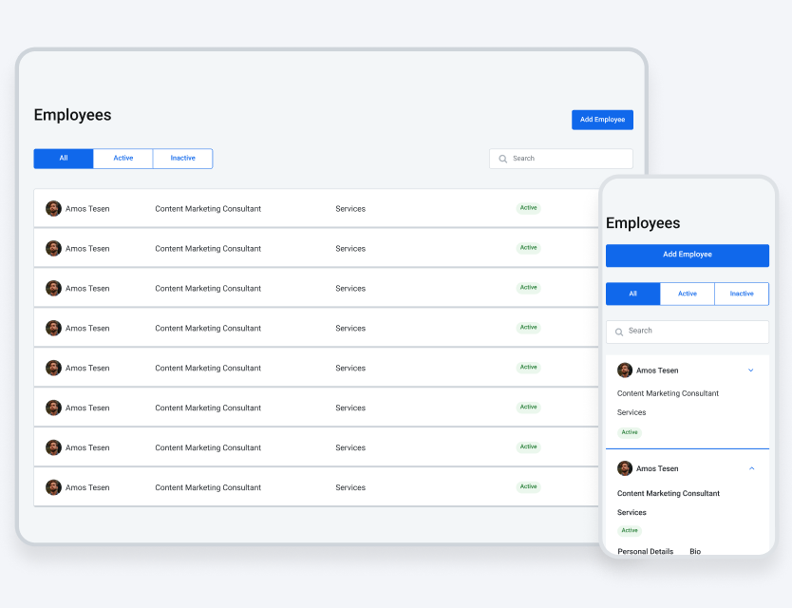Select the All filter on the mobile view
Screen dimensions: 792x608
[632, 294]
